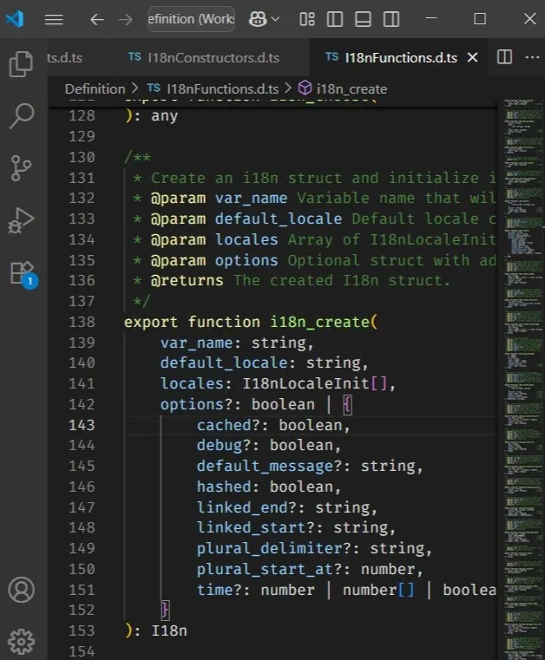
Task: Click the split editor right icon
Action: 504,57
